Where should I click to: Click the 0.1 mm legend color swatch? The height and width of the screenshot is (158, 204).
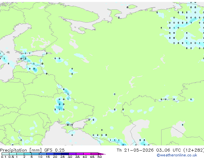(x=5, y=154)
